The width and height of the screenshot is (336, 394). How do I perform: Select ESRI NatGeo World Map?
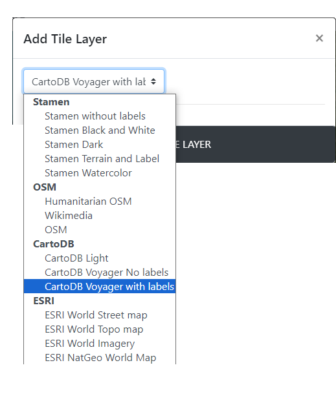[100, 358]
